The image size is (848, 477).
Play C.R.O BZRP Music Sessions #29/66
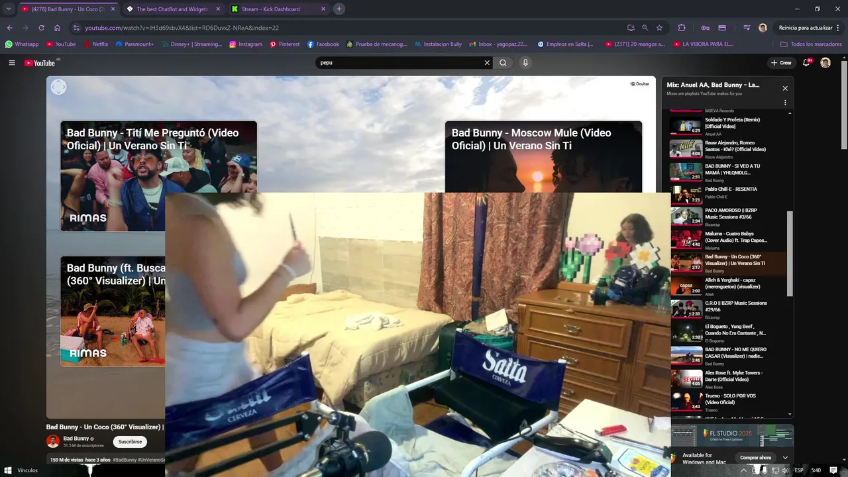point(727,309)
